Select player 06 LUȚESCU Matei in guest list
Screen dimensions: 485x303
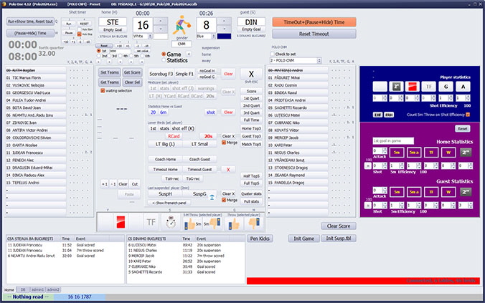click(298, 115)
